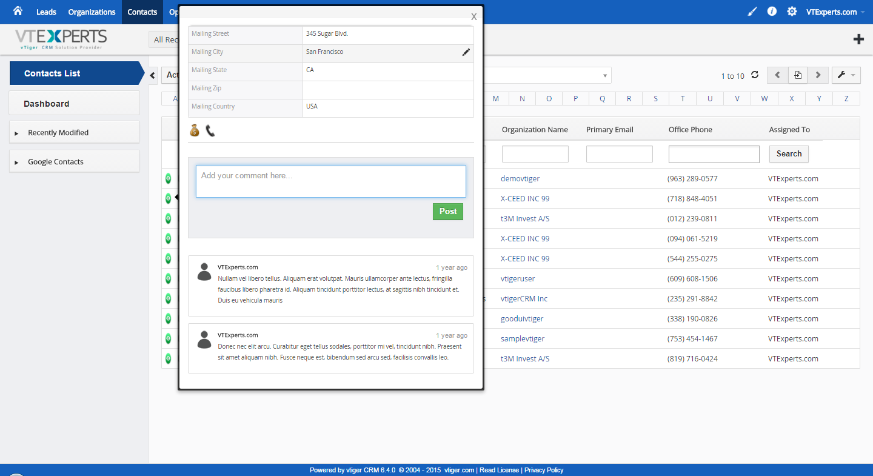Filter contacts by letter S
Screen dimensions: 873x476
click(655, 98)
